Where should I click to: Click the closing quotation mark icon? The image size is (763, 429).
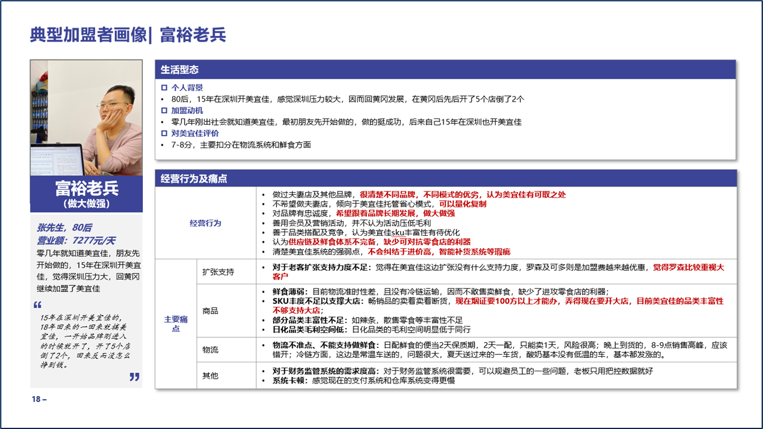[135, 377]
